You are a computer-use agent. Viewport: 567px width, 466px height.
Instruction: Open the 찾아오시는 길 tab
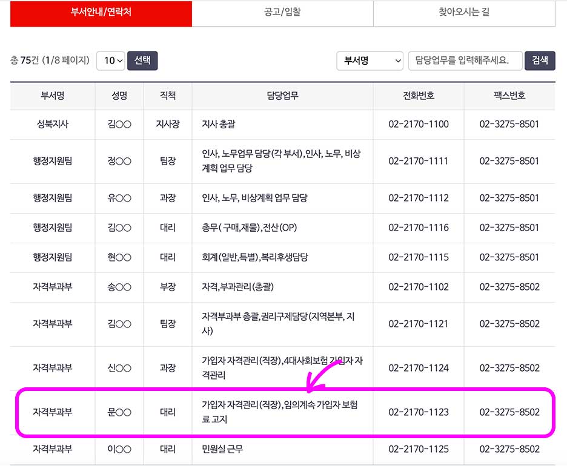tap(464, 13)
